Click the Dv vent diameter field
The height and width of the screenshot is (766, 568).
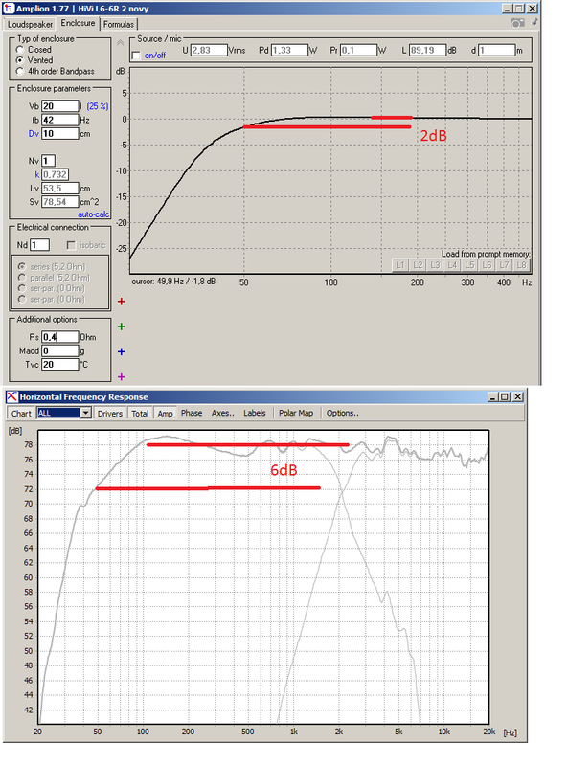click(x=60, y=133)
